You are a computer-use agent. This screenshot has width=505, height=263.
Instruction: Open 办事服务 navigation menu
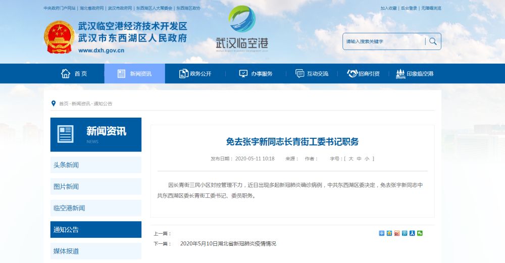(x=256, y=74)
